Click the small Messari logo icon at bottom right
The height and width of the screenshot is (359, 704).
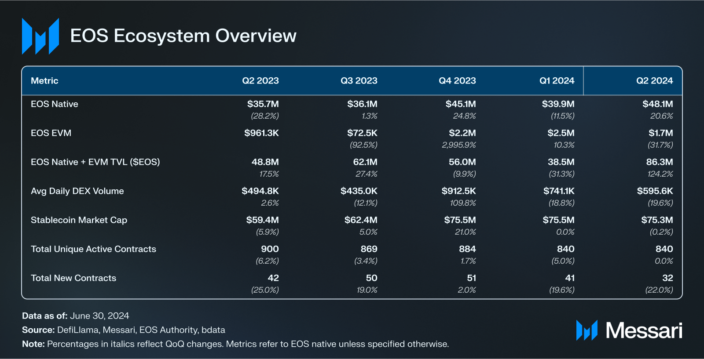tap(587, 330)
